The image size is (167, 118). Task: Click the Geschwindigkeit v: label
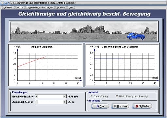click(x=23, y=97)
